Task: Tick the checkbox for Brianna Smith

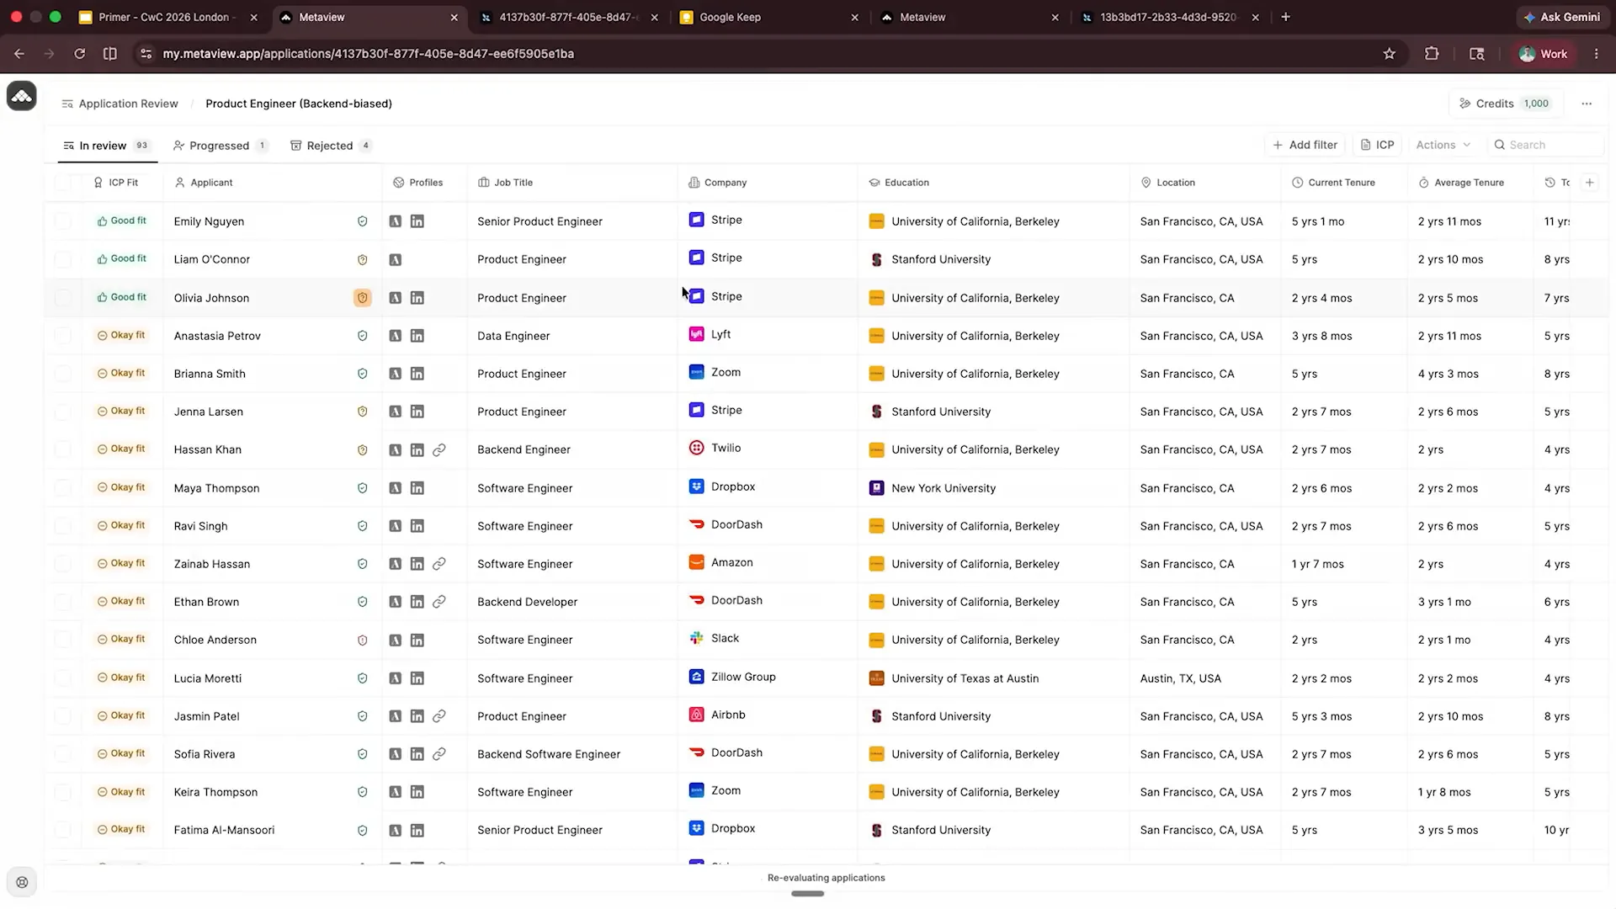Action: [63, 374]
